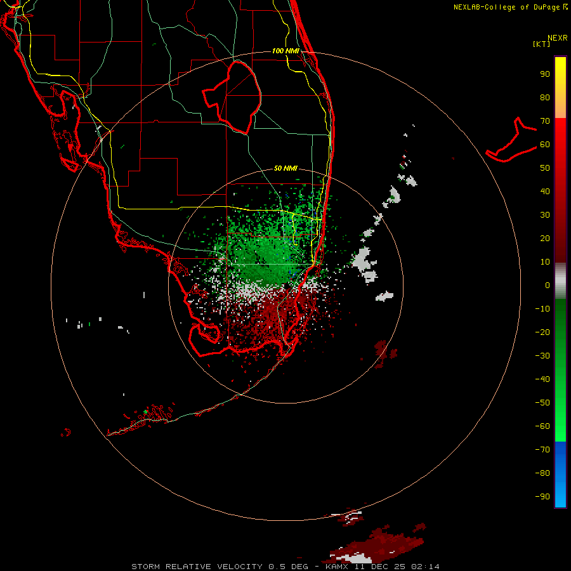Click the -40 value on the velocity scale
This screenshot has width=571, height=571.
point(542,379)
